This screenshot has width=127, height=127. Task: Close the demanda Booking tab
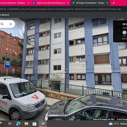click(28, 3)
